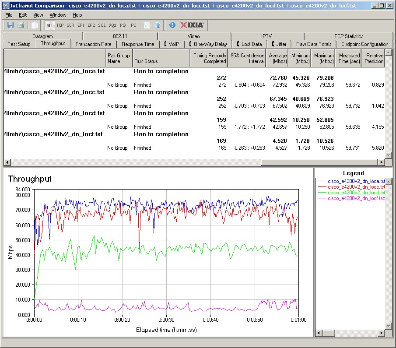Toggle the SQ2 filter button
396x348 pixels.
pyautogui.click(x=112, y=25)
